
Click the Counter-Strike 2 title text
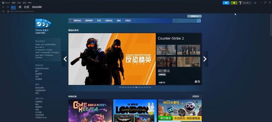[171, 38]
